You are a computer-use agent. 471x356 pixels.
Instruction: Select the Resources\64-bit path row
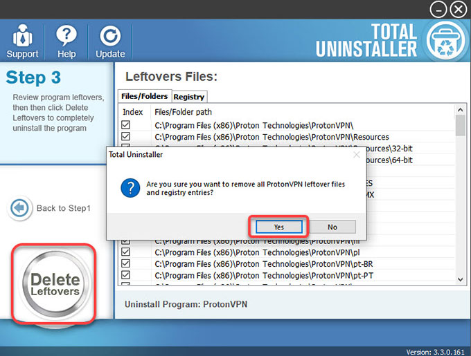coord(389,160)
